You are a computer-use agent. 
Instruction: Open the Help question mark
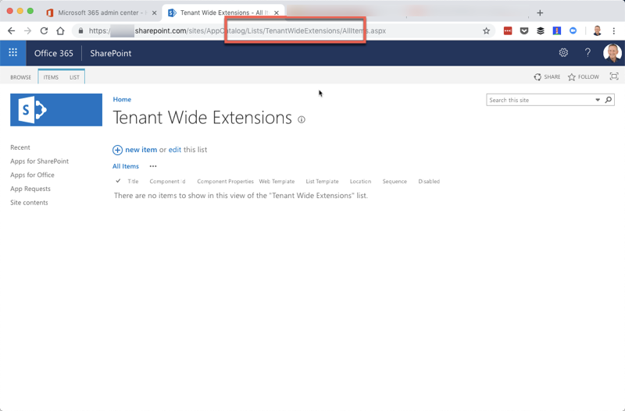point(587,52)
